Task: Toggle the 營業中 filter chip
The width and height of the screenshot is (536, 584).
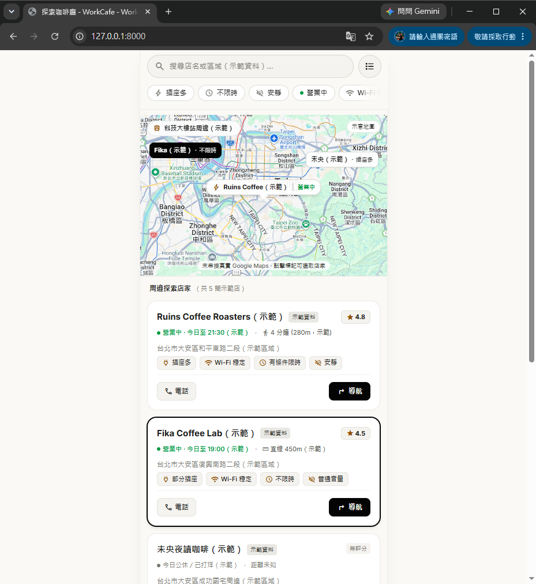Action: coord(314,93)
